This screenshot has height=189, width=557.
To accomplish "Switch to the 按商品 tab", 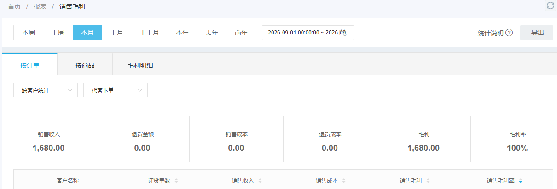I will point(85,65).
